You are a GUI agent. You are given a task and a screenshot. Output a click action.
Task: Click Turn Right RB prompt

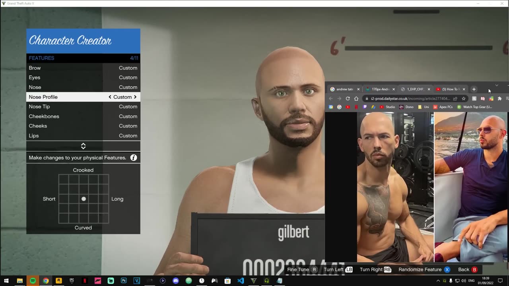pyautogui.click(x=375, y=269)
